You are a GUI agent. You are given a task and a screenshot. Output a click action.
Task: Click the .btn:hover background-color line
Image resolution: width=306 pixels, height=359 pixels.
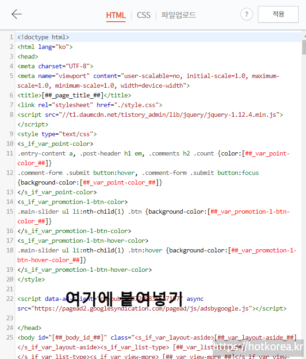coord(157,255)
